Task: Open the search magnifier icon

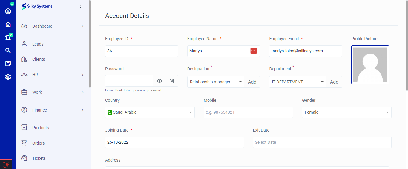Action: 8,51
